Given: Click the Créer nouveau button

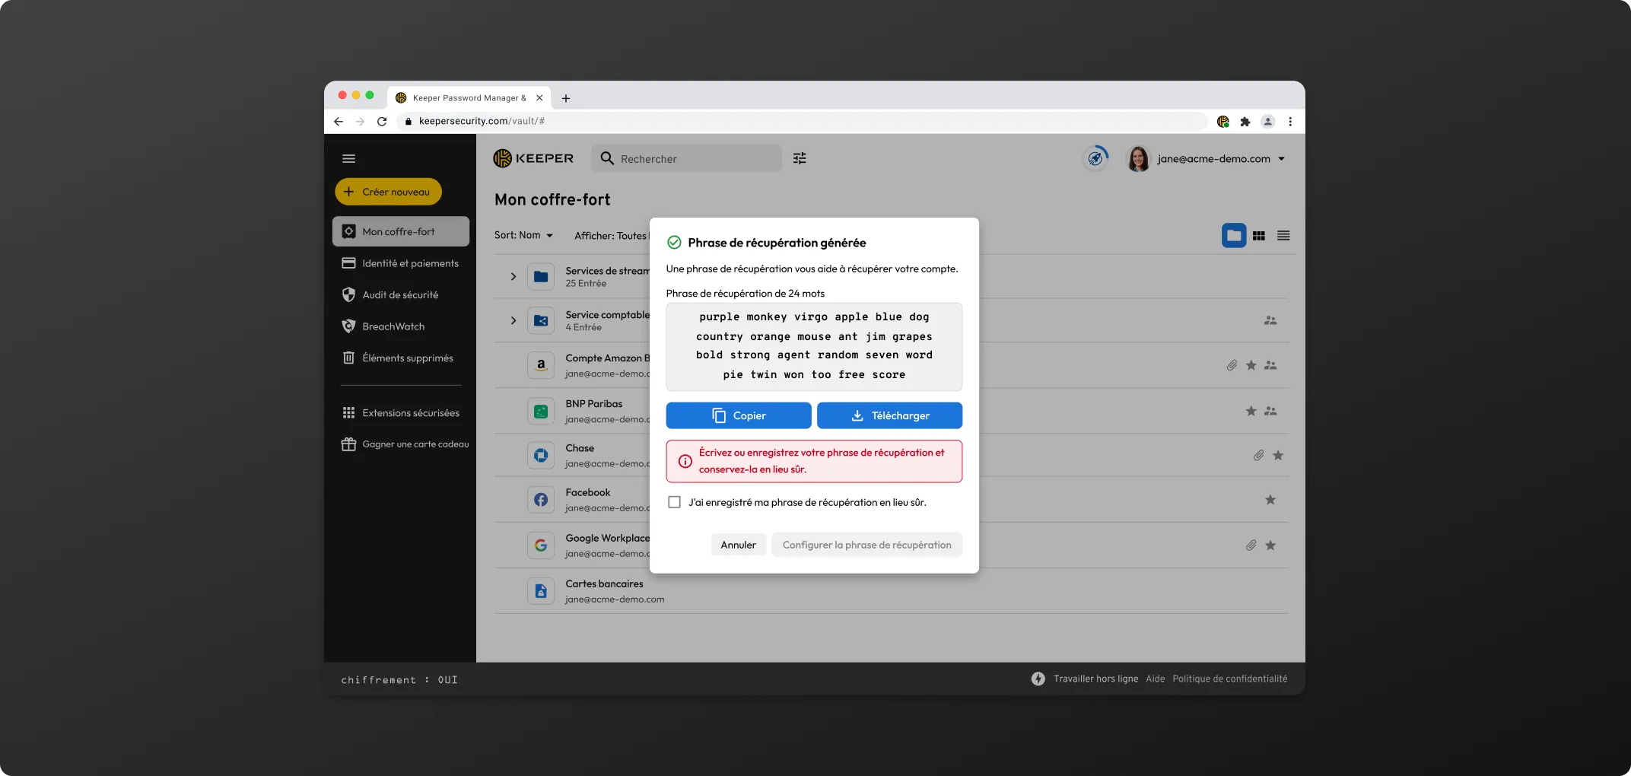Looking at the screenshot, I should coord(388,192).
